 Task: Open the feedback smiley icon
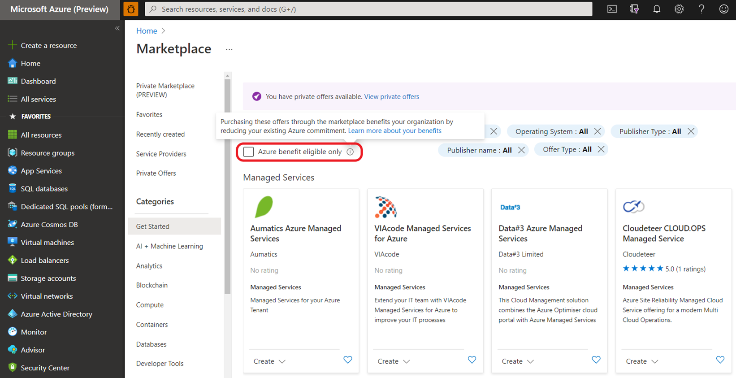(x=723, y=9)
